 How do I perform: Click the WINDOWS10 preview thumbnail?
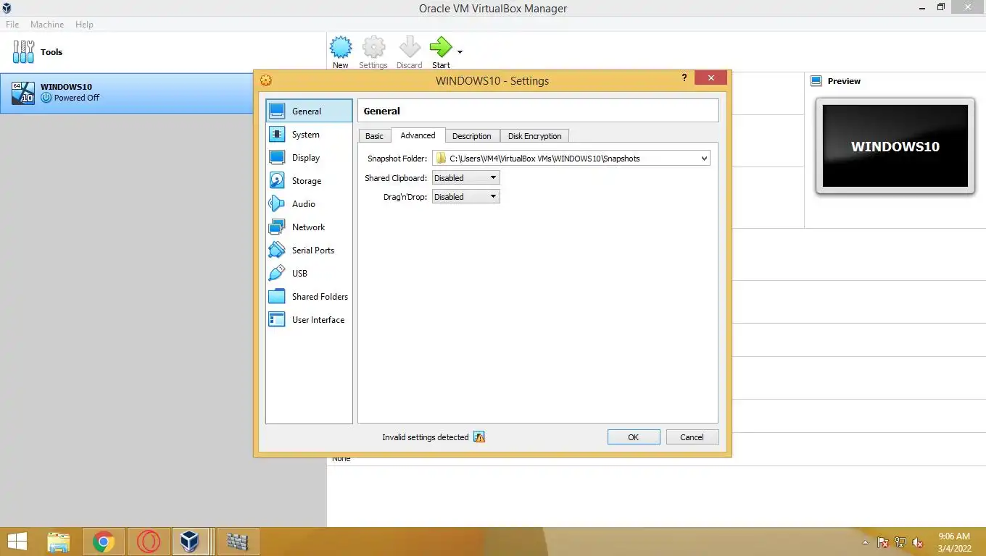(x=895, y=146)
